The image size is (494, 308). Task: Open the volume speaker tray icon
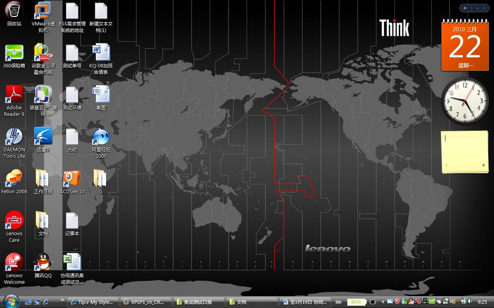click(470, 301)
